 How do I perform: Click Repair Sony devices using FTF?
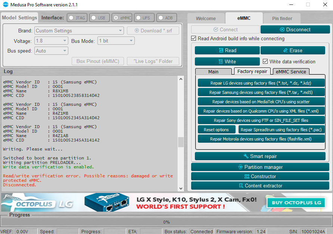point(261,120)
